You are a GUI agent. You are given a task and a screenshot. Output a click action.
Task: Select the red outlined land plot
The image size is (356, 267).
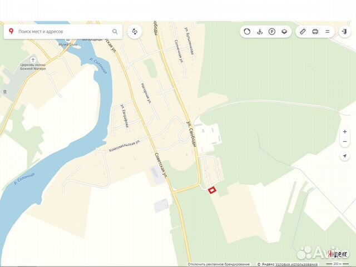[x=212, y=190]
